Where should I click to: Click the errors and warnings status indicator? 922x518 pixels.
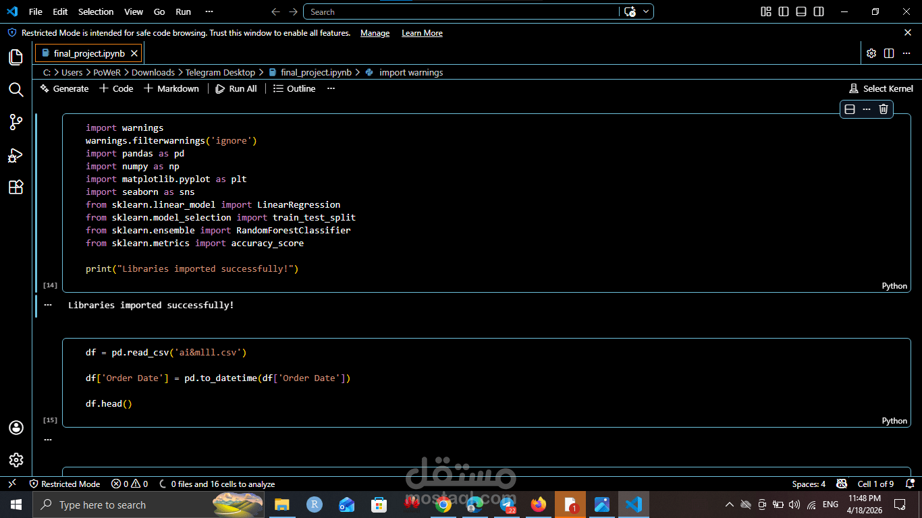(130, 484)
